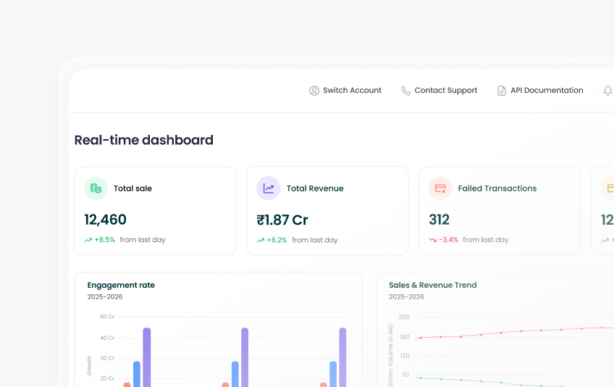Click the 50 Cr axis label

coord(107,317)
